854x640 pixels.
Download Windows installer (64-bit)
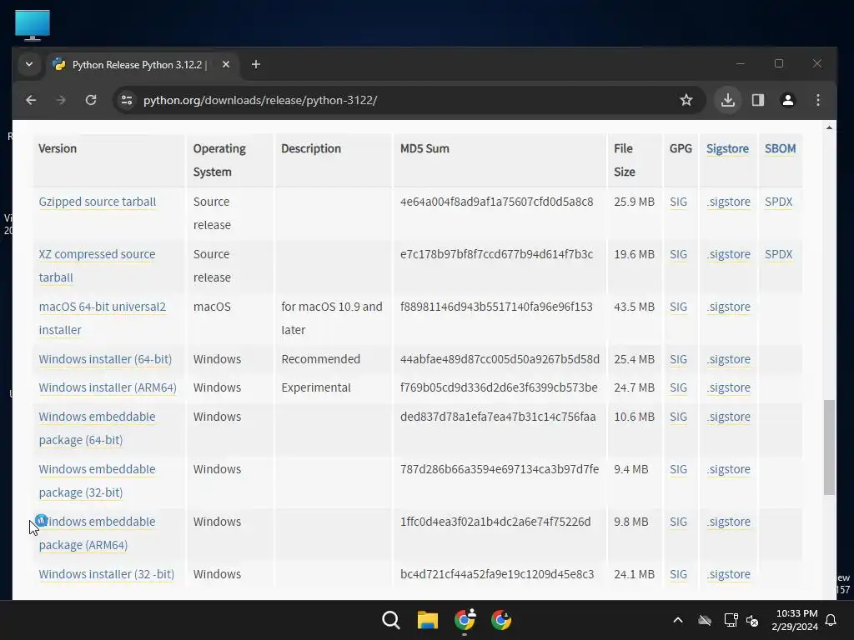105,359
